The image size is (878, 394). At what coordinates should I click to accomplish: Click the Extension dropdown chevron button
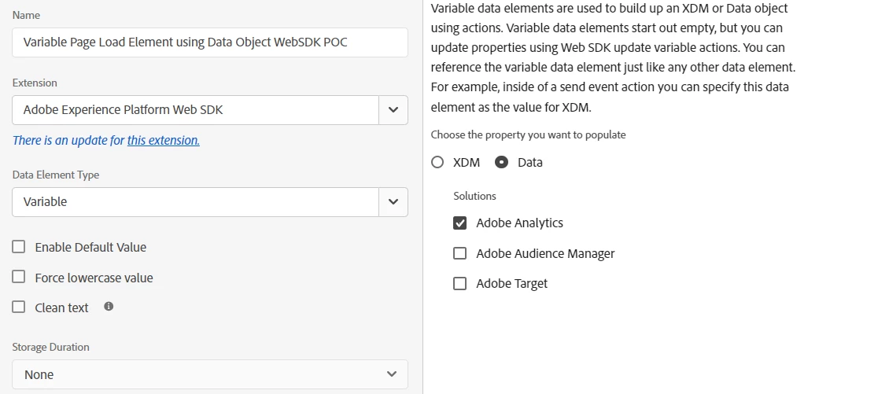pyautogui.click(x=393, y=110)
